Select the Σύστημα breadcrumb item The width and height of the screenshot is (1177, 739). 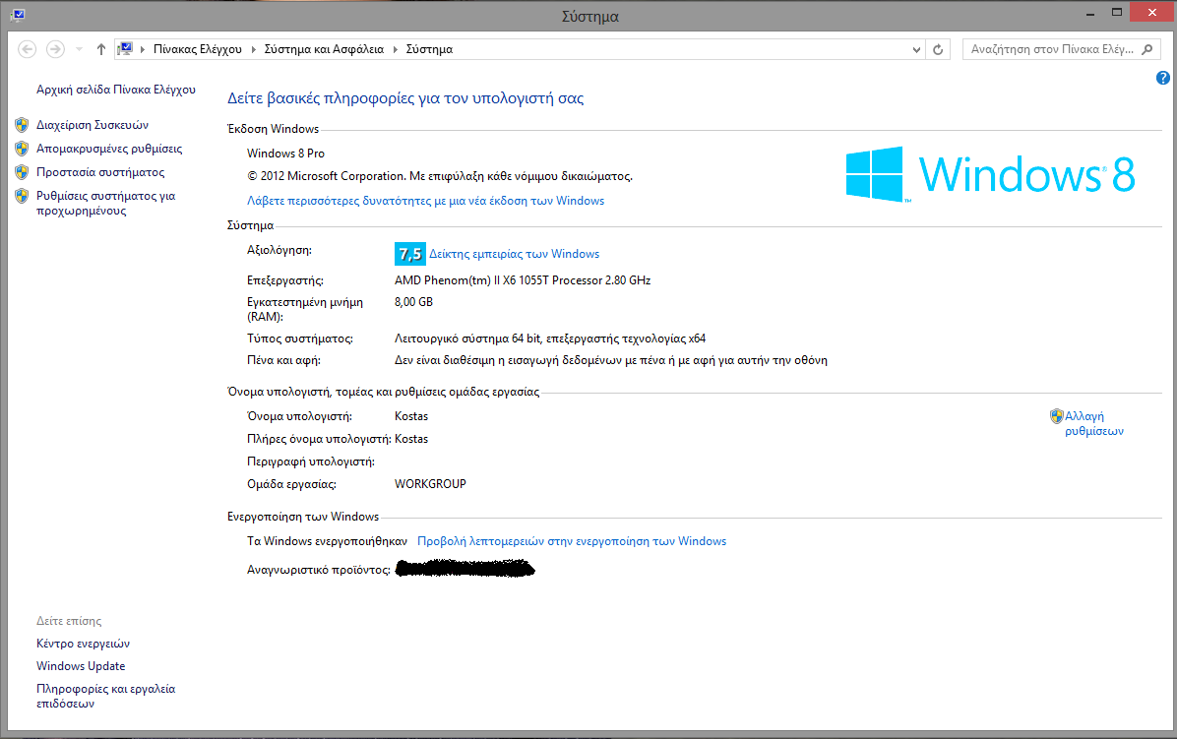click(x=429, y=49)
